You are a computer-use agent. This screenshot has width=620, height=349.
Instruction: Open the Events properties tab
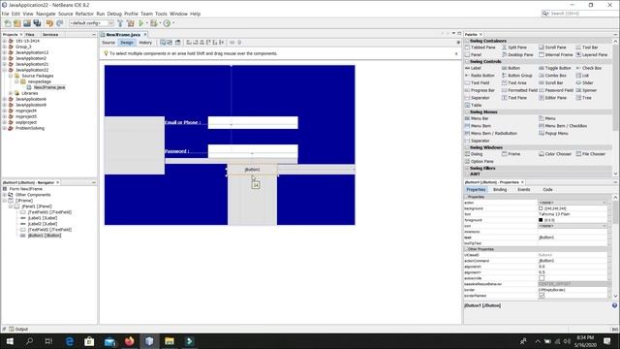[523, 190]
